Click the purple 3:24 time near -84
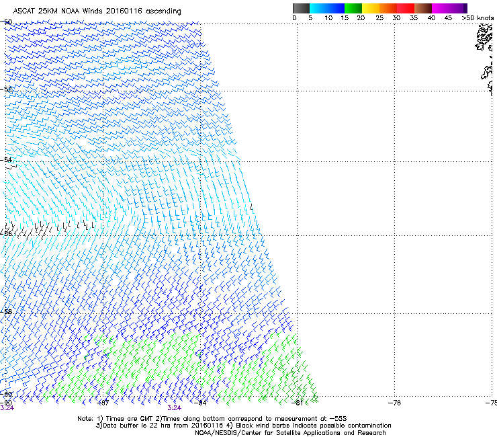This screenshot has height=437, width=497. (175, 408)
